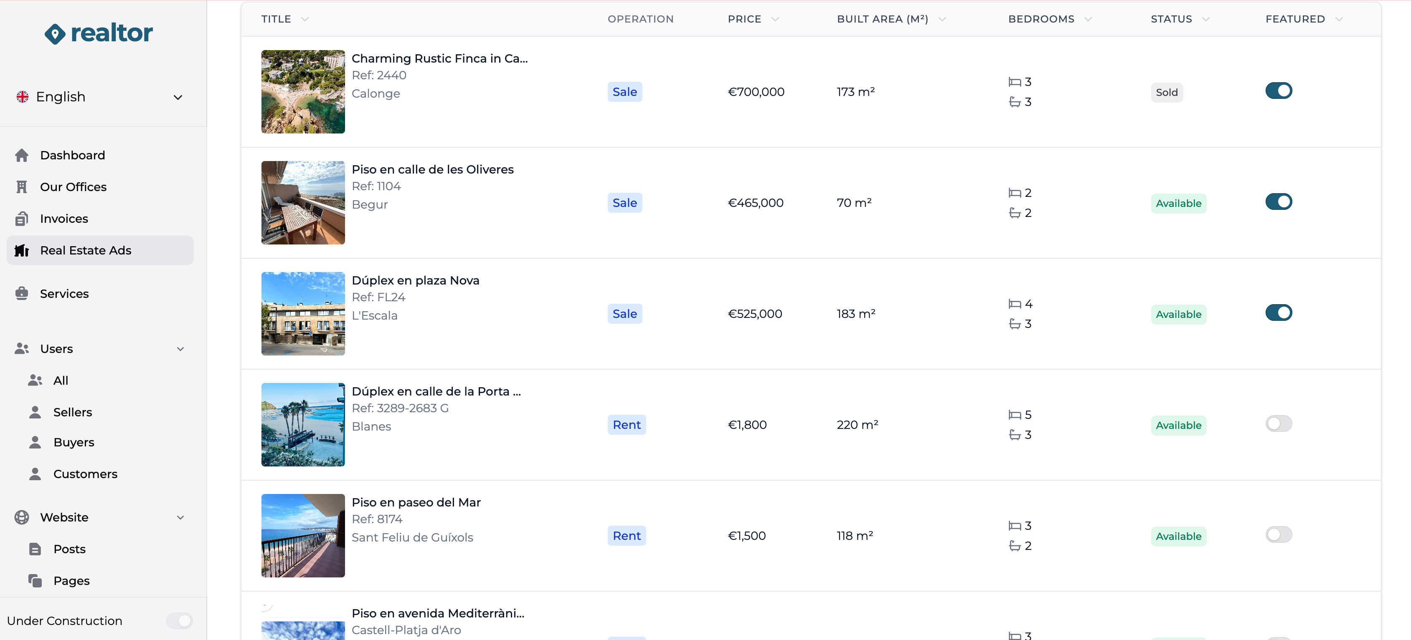Viewport: 1411px width, 640px height.
Task: Toggle the Under Construction switch
Action: [x=179, y=620]
